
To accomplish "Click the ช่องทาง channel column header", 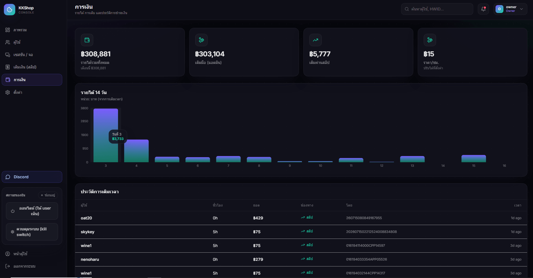I will tap(307, 205).
